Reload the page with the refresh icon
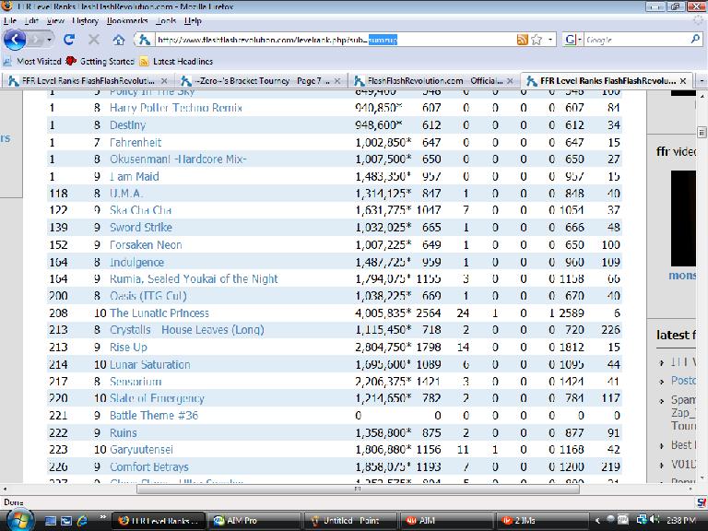Screen dimensions: 708x531 tap(69, 40)
